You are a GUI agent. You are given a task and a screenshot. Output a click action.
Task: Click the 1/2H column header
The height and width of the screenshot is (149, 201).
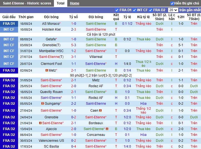click(x=181, y=17)
